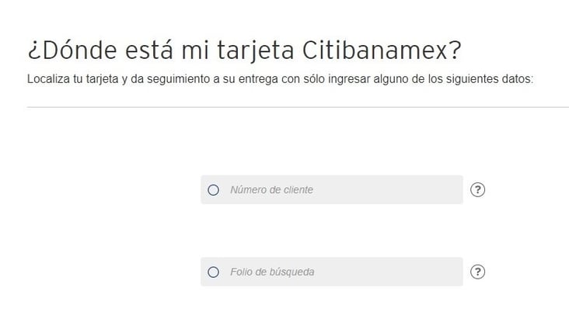This screenshot has width=569, height=319.
Task: Show help for the Folio de búsqueda field
Action: point(478,272)
